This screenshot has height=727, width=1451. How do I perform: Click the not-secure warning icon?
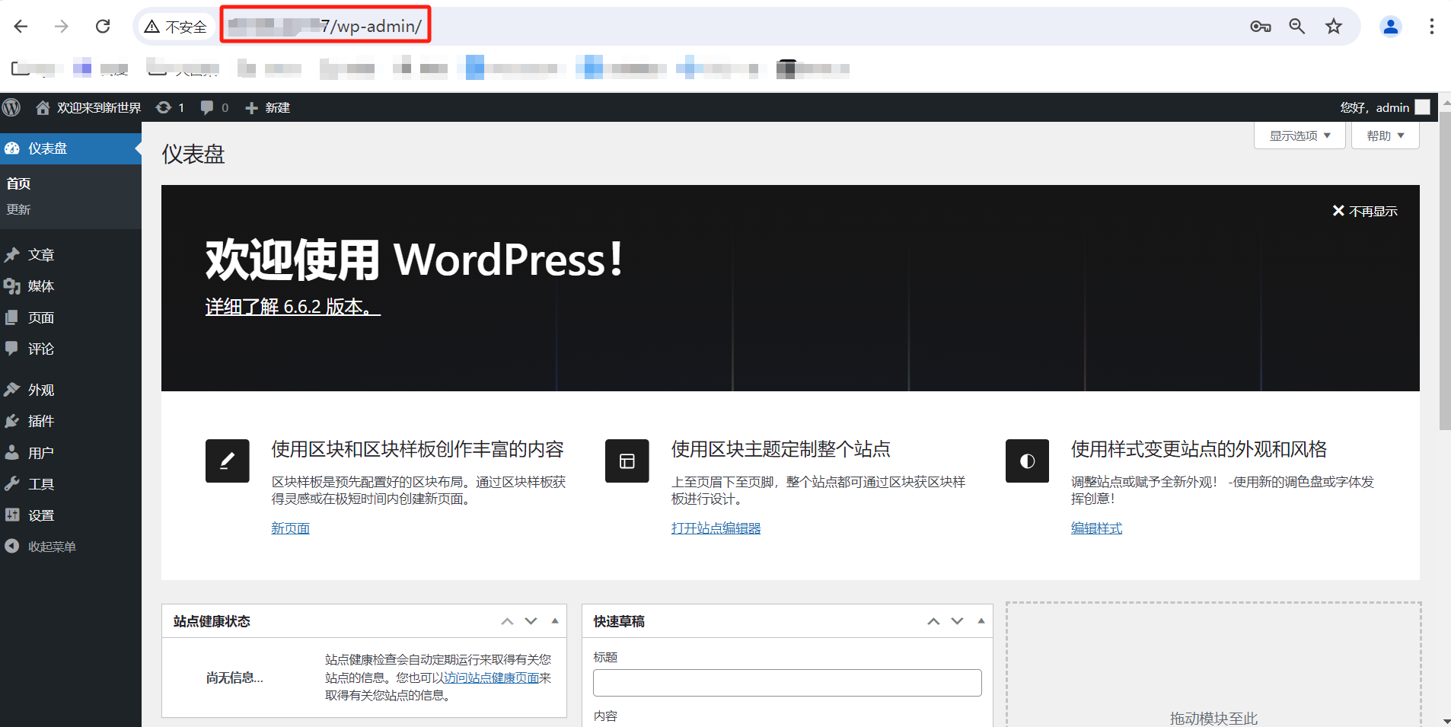point(152,27)
